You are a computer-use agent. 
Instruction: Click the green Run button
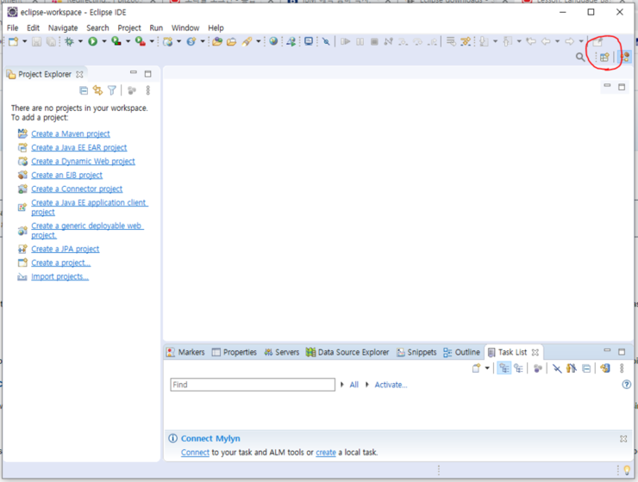pos(93,41)
